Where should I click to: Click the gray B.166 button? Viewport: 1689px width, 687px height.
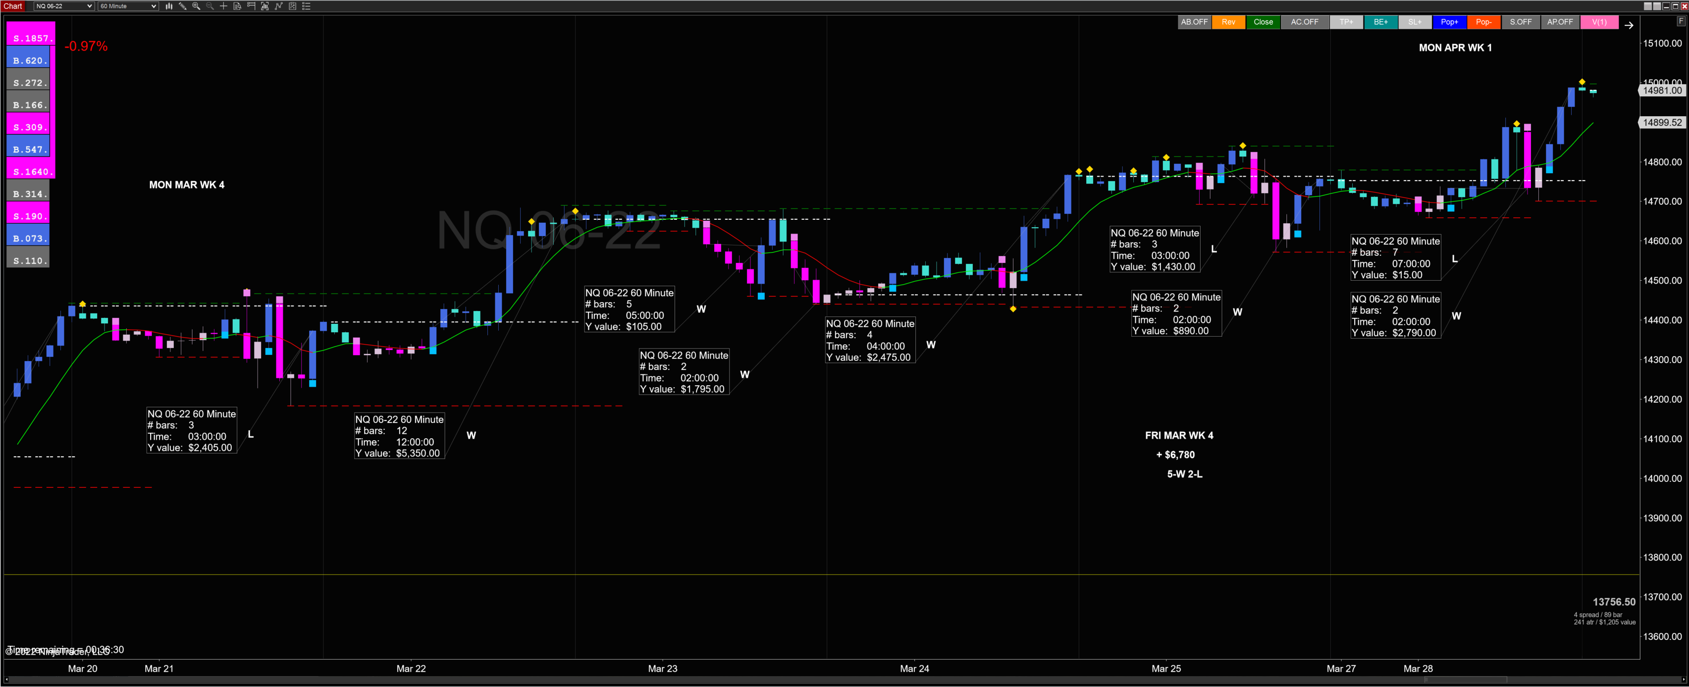28,101
